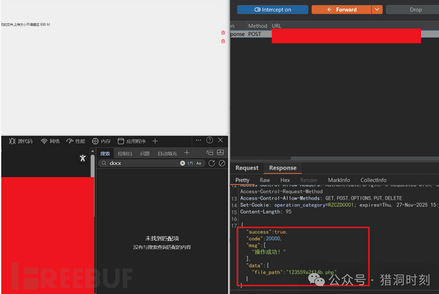439x294 pixels.
Task: Open DevTools three-dot more options menu
Action: coord(198,140)
